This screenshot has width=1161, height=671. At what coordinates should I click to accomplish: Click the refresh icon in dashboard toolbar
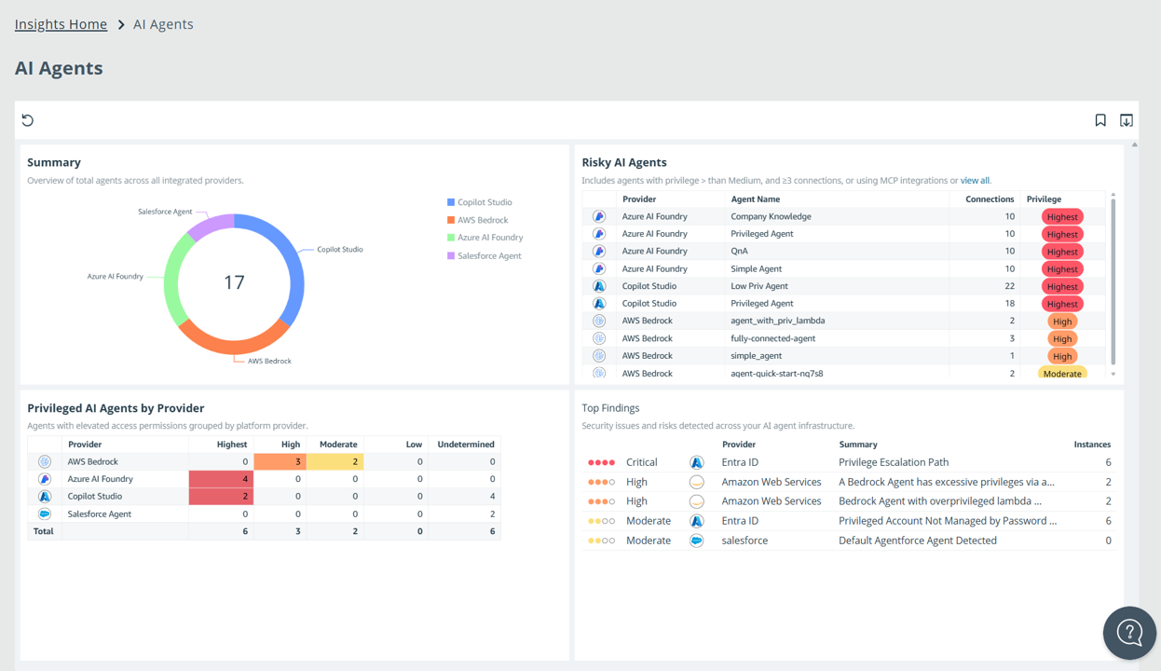coord(28,120)
